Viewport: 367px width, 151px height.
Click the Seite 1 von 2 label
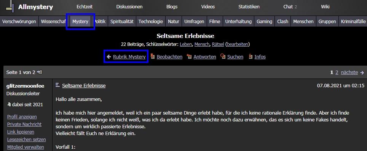[x=21, y=72]
